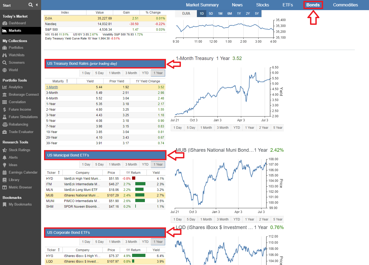The width and height of the screenshot is (369, 265).
Task: Click the Rebalancing scales icon
Action: coord(5,125)
